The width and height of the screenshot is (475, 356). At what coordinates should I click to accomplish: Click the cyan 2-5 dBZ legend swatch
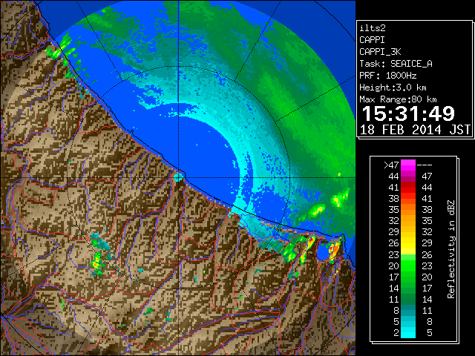click(x=408, y=332)
